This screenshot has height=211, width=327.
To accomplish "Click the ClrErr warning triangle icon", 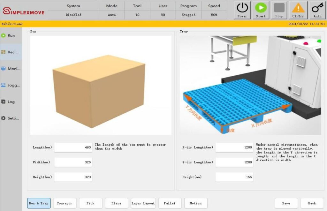I will [298, 8].
